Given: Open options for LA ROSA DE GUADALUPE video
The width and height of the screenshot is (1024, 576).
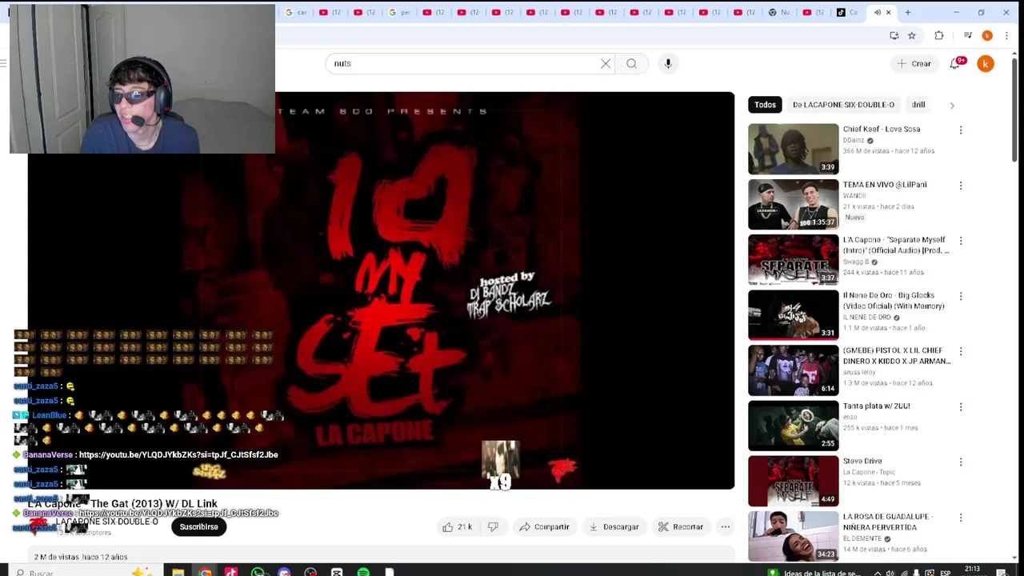Looking at the screenshot, I should click(961, 518).
